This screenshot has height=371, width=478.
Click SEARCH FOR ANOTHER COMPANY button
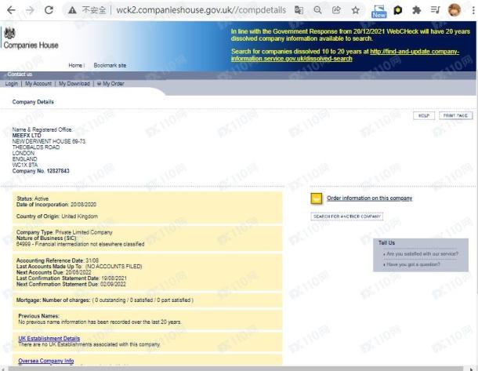[x=347, y=216]
